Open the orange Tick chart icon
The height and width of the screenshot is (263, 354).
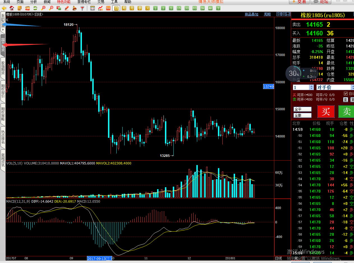coord(108,8)
